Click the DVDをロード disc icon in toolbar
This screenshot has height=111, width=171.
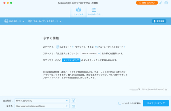click(6, 21)
